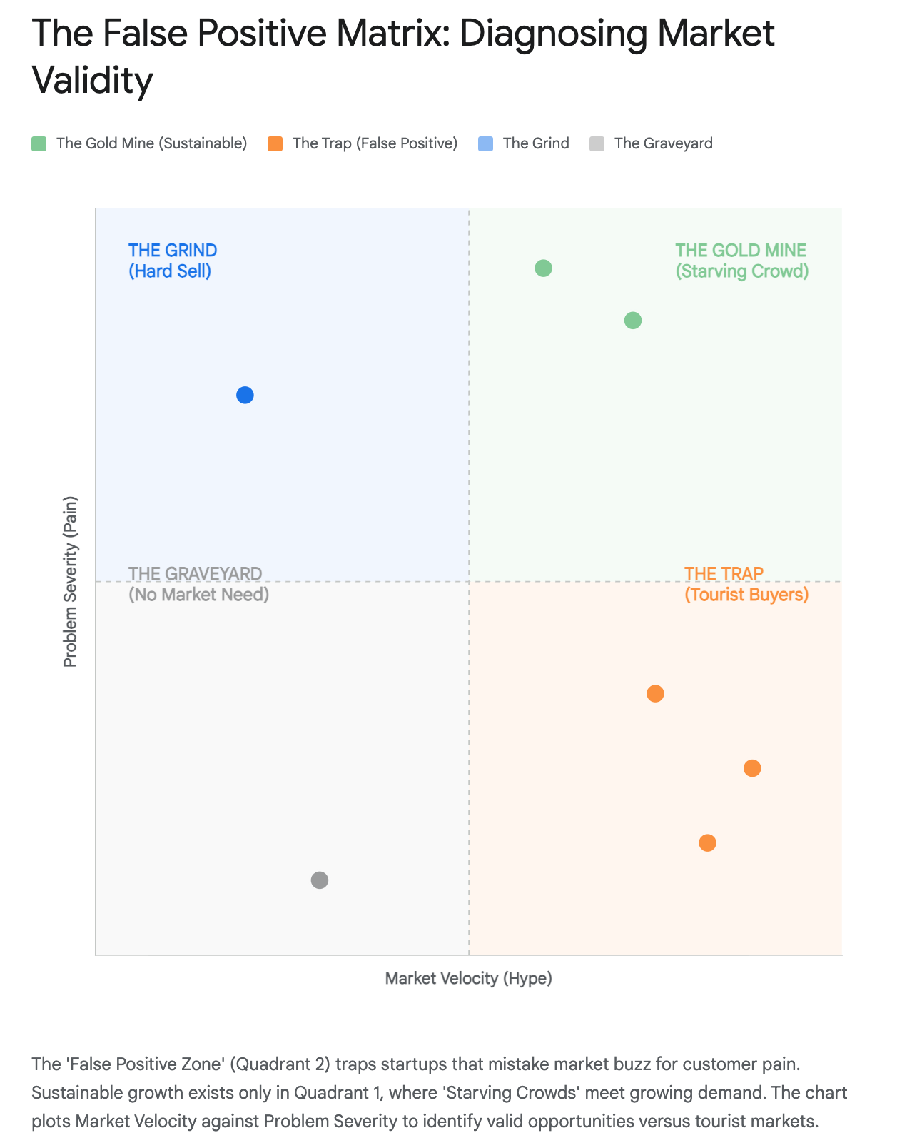The width and height of the screenshot is (917, 1143).
Task: Toggle "The Graveyard" legend label
Action: (663, 143)
